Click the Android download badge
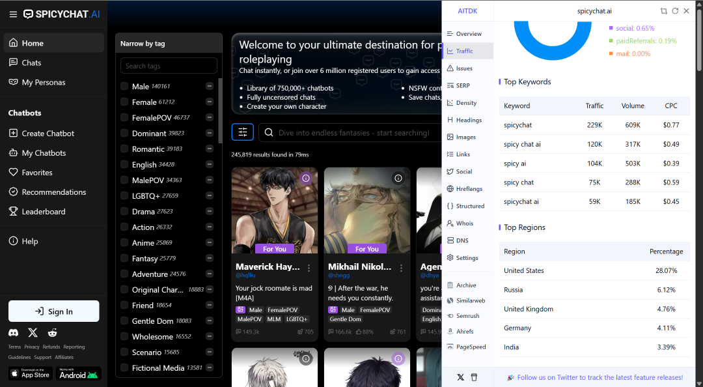Screen dimensions: 703x387 coord(79,373)
